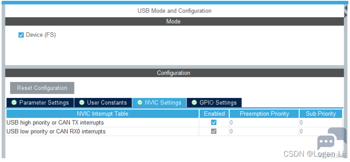350x162 pixels.
Task: Click the Enabled column header
Action: click(x=214, y=114)
